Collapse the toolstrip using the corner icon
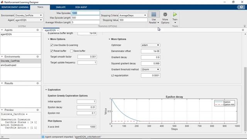The height and width of the screenshot is (139, 247). click(245, 26)
